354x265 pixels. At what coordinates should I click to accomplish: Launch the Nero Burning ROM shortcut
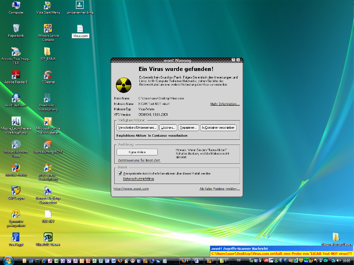(48, 147)
